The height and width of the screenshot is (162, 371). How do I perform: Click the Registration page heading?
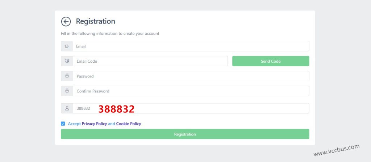click(x=95, y=21)
